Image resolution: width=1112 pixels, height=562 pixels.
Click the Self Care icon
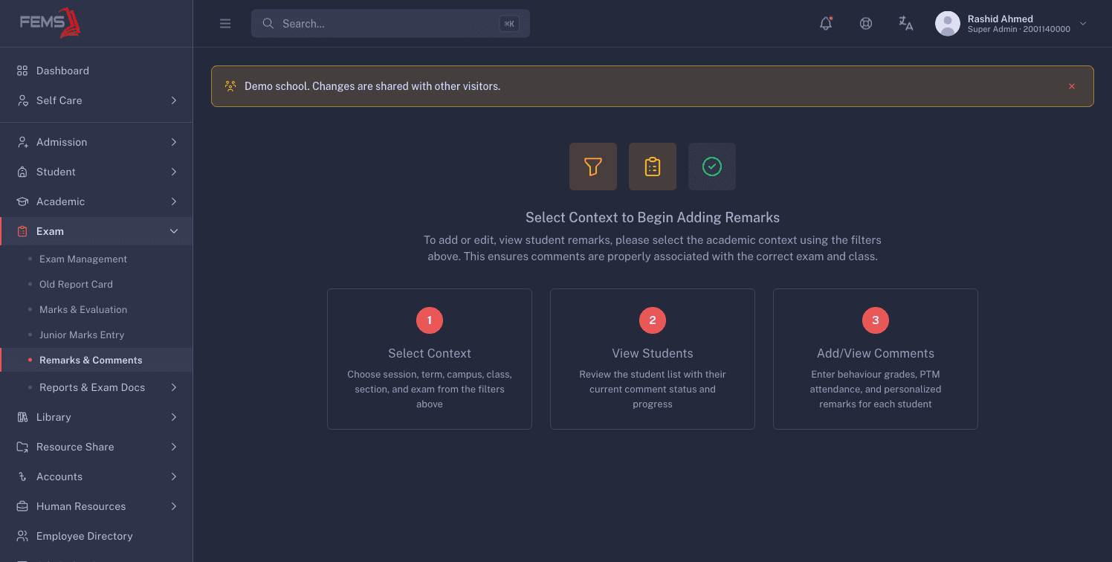coord(22,100)
